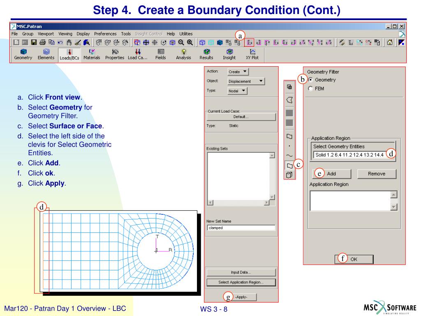Open the Fields application
This screenshot has height=316, width=421.
click(x=161, y=54)
